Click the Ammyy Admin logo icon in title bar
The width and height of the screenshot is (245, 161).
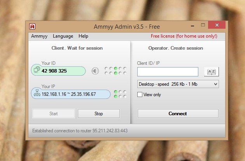coord(32,26)
